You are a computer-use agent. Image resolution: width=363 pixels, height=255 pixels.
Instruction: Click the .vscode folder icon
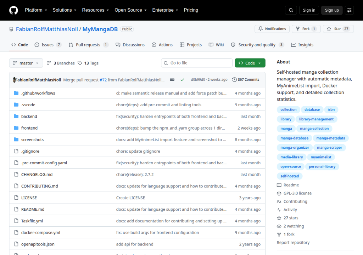coord(16,104)
